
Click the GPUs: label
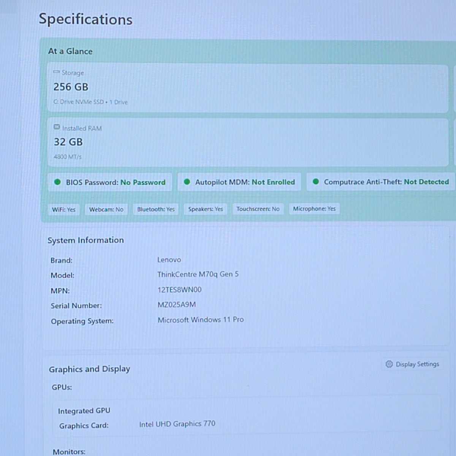tap(62, 387)
